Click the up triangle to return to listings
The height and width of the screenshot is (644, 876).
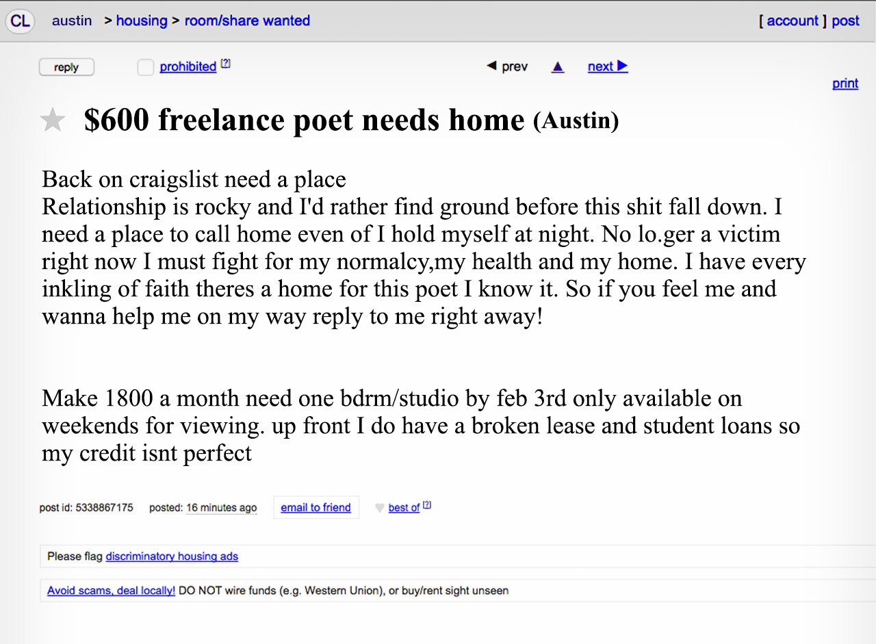[557, 66]
